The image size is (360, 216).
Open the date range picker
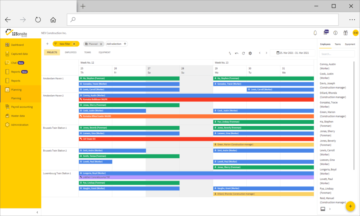coord(293,53)
